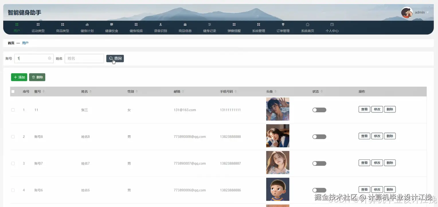Flip the status toggle for 姓名6
The width and height of the screenshot is (438, 207).
[x=319, y=190]
